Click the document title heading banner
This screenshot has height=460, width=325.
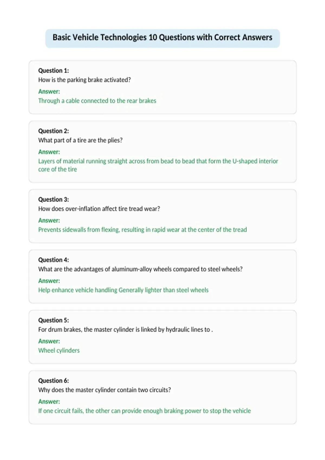click(x=162, y=38)
